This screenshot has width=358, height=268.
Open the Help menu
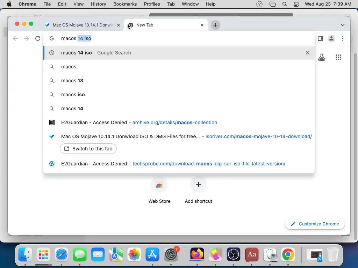pyautogui.click(x=210, y=4)
